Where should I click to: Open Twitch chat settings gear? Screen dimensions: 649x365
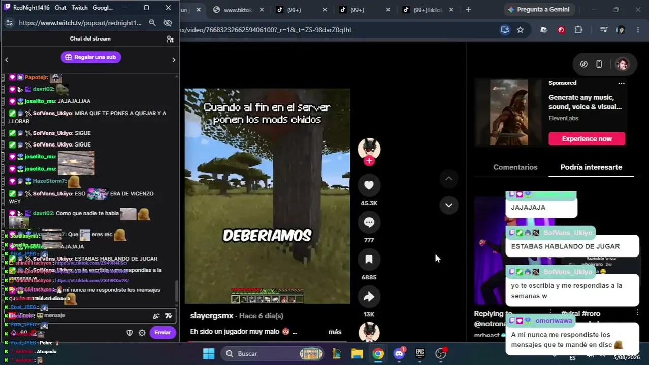coord(142,333)
